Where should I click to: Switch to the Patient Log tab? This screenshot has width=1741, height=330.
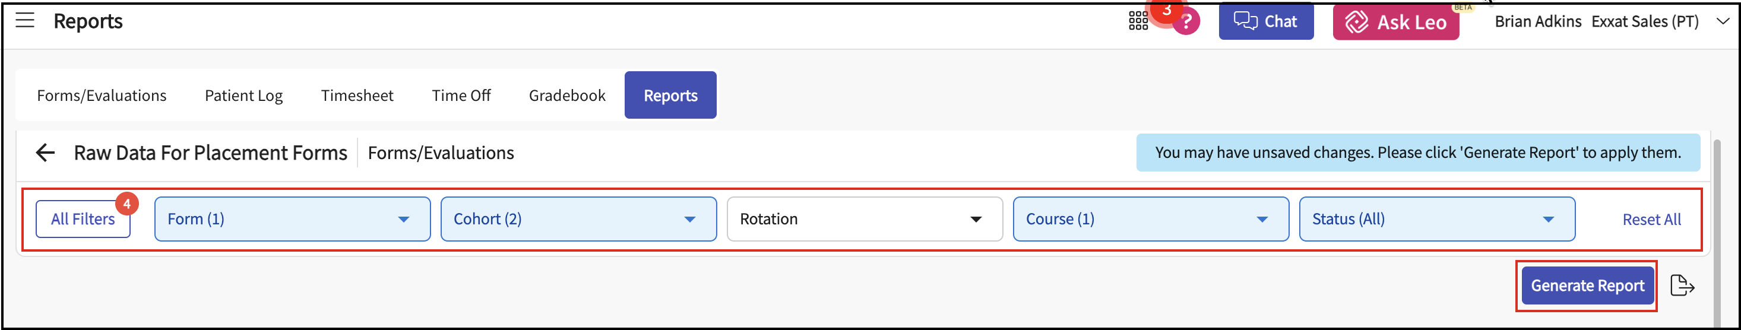coord(243,96)
